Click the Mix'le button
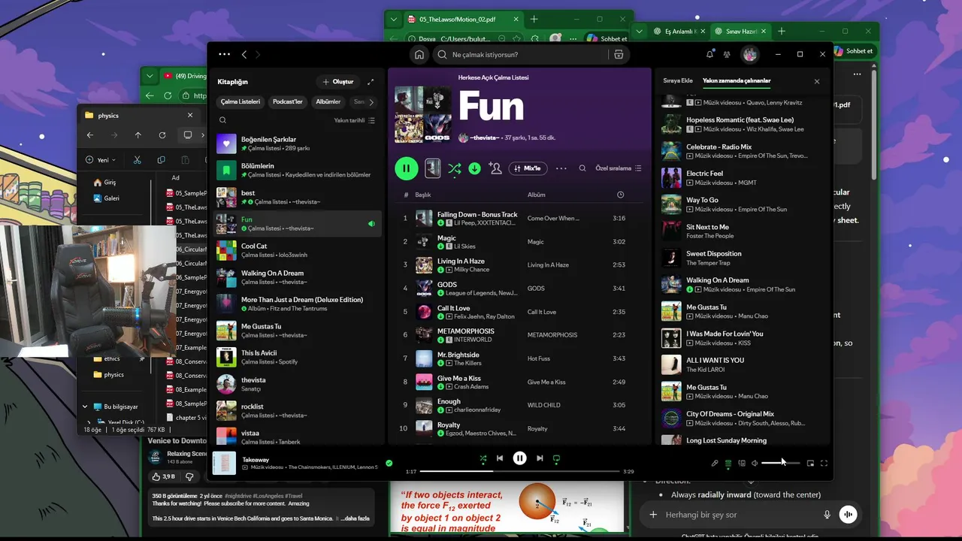The height and width of the screenshot is (541, 962). click(x=528, y=168)
